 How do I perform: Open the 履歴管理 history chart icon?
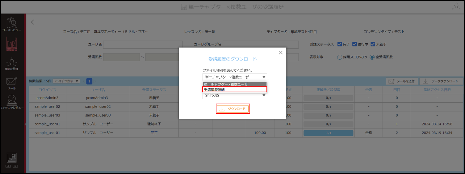tap(12, 44)
